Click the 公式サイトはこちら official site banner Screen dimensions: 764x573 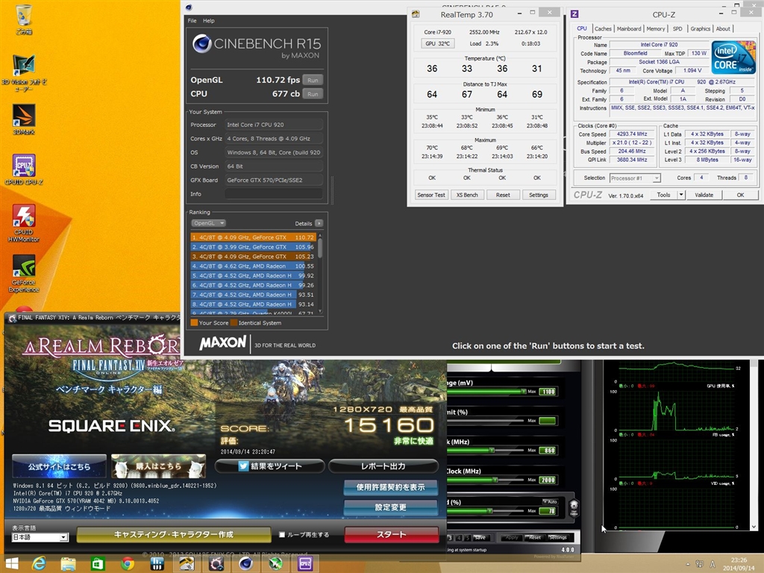59,466
